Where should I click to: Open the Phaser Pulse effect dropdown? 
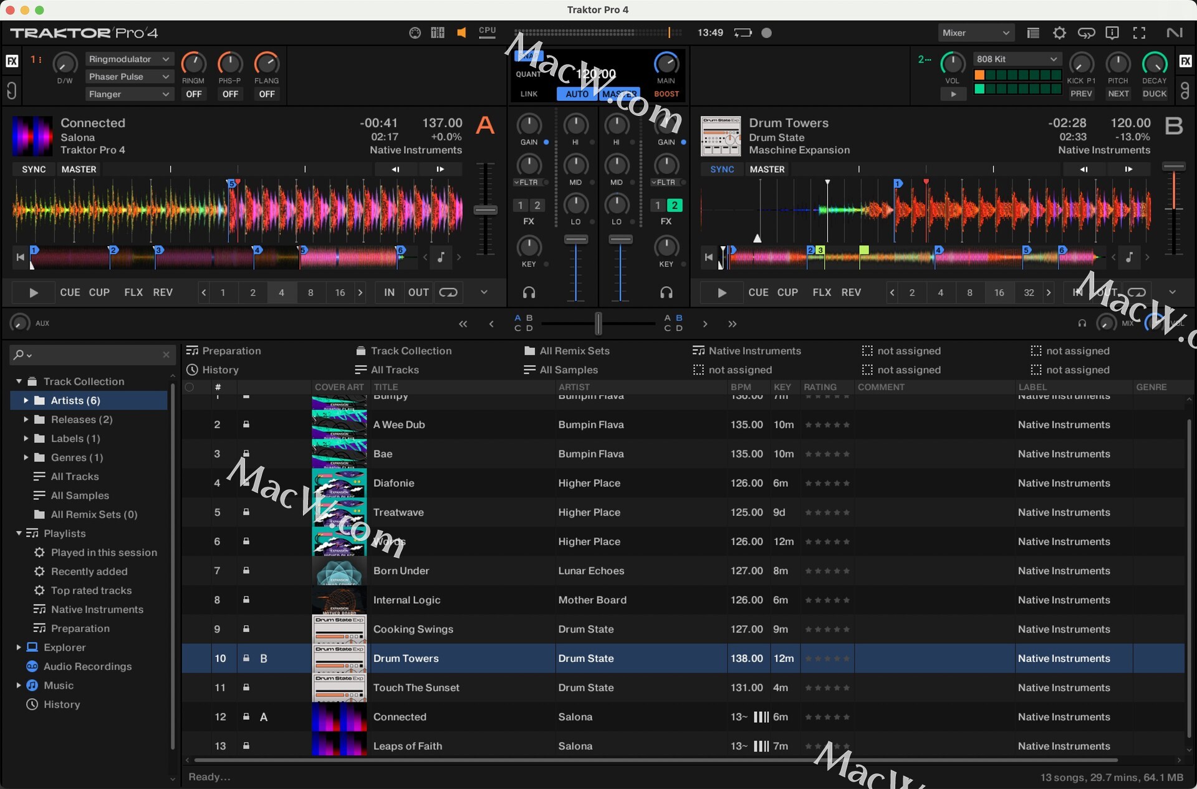[x=128, y=77]
